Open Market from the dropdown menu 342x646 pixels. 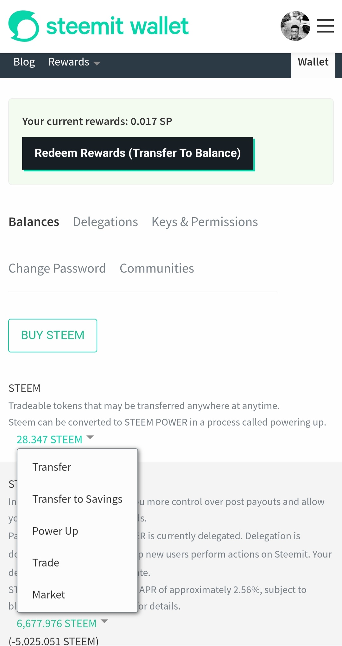49,595
